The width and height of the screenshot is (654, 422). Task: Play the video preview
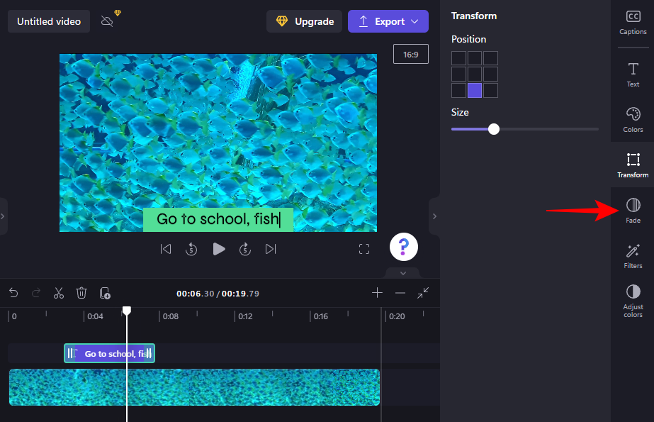pos(219,249)
